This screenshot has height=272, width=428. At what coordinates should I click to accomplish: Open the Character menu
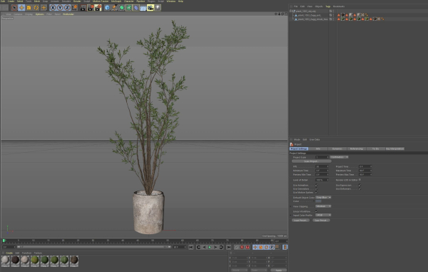click(x=129, y=1)
